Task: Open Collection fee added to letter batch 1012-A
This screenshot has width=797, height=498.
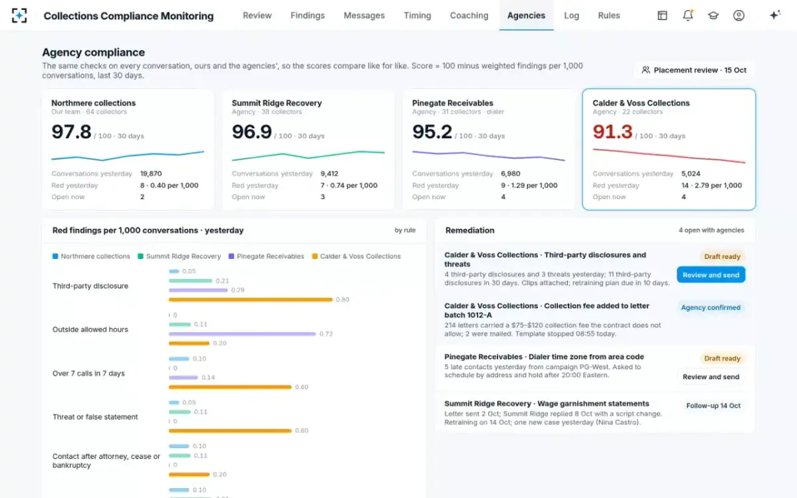Action: (x=595, y=319)
